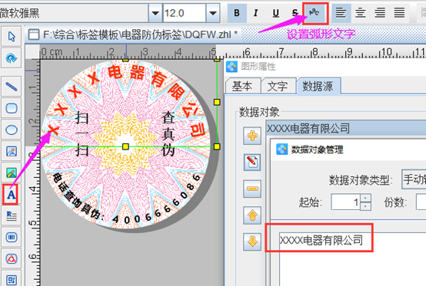Open the font size dropdown
This screenshot has width=426, height=286.
pyautogui.click(x=213, y=13)
